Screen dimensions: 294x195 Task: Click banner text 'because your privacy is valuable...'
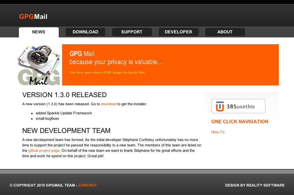[x=116, y=62]
